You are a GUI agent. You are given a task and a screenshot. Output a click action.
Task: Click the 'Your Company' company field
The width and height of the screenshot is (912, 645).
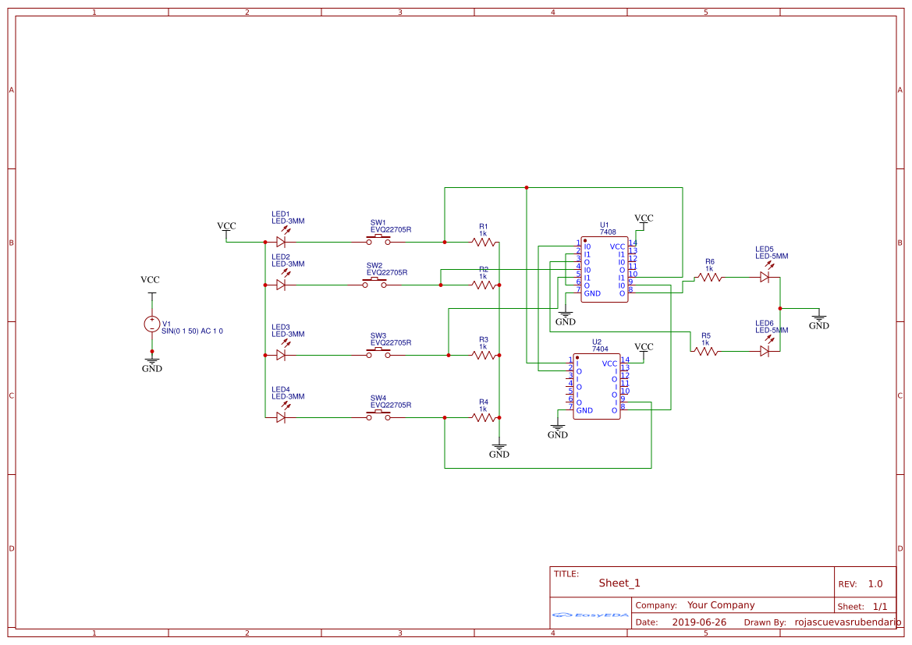click(721, 605)
